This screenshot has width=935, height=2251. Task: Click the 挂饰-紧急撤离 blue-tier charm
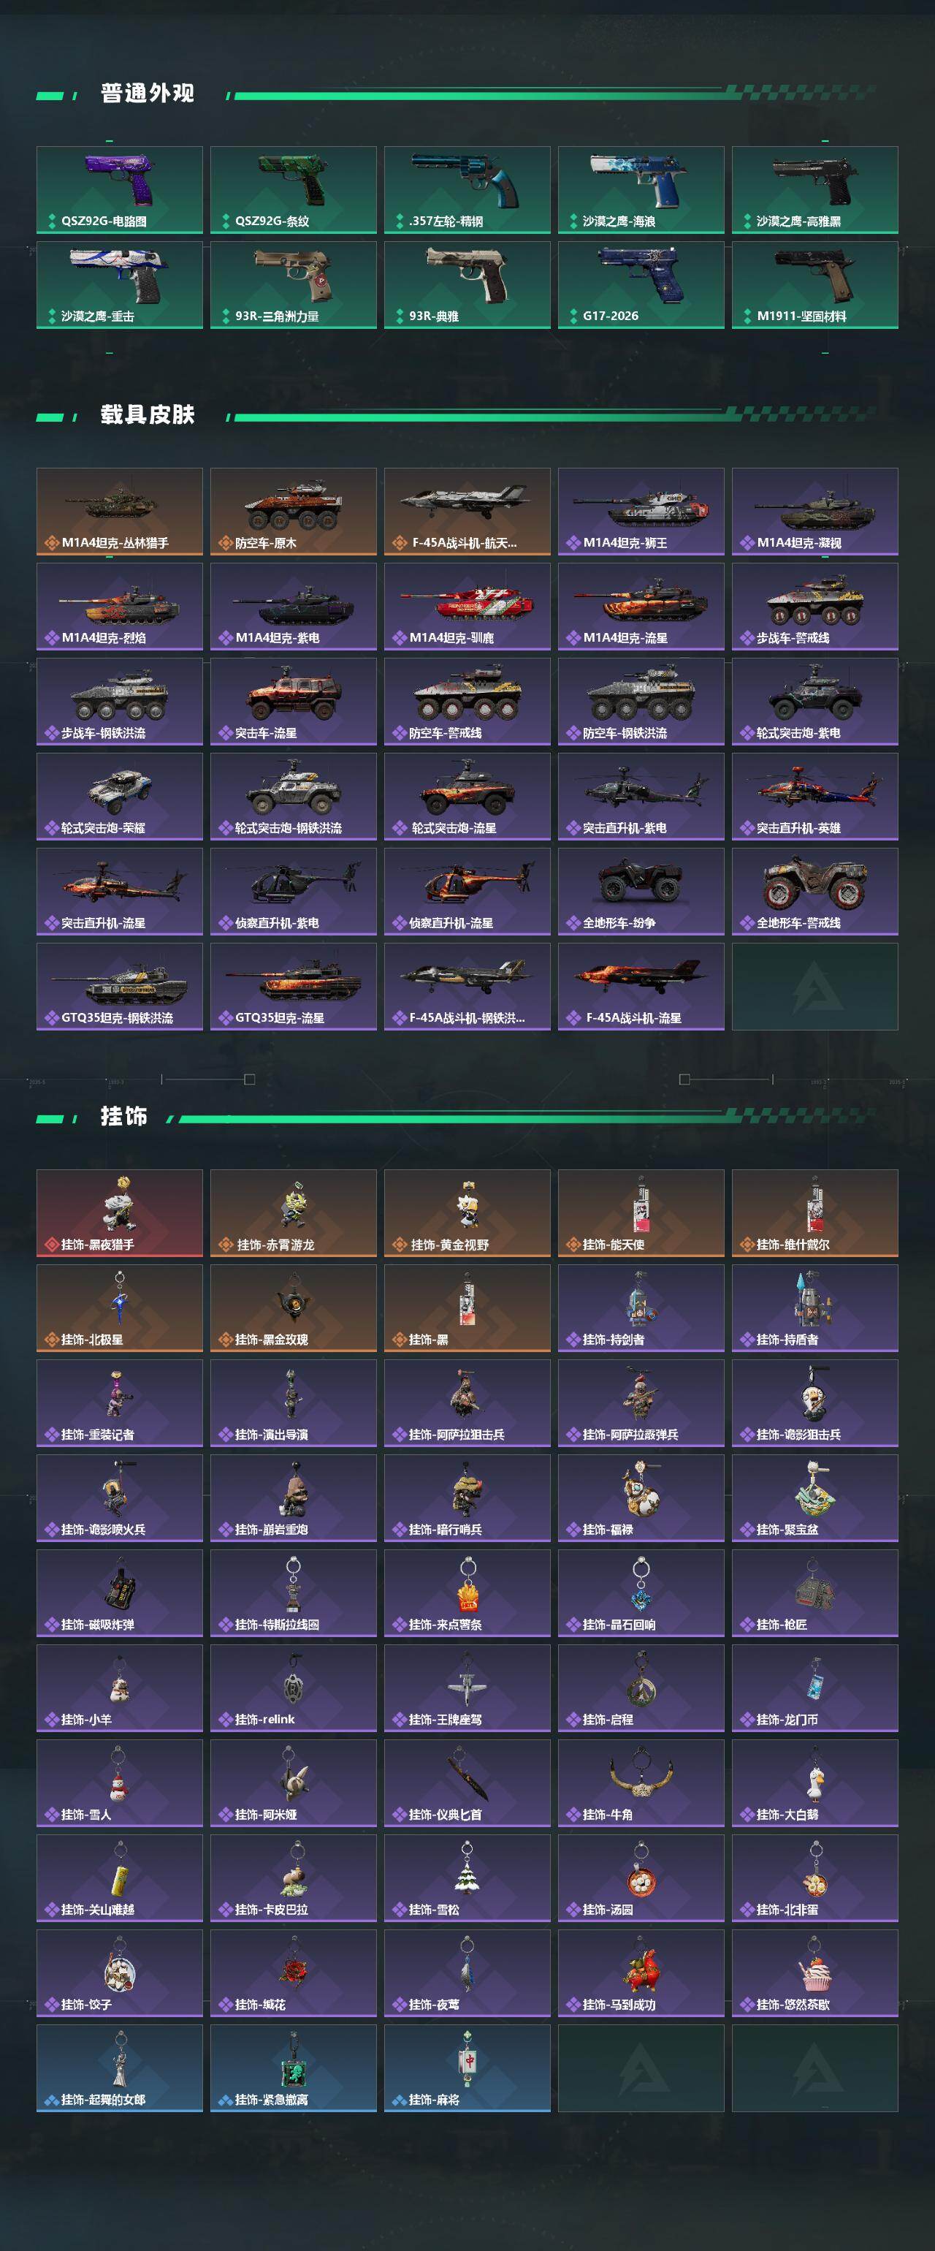pyautogui.click(x=294, y=2068)
